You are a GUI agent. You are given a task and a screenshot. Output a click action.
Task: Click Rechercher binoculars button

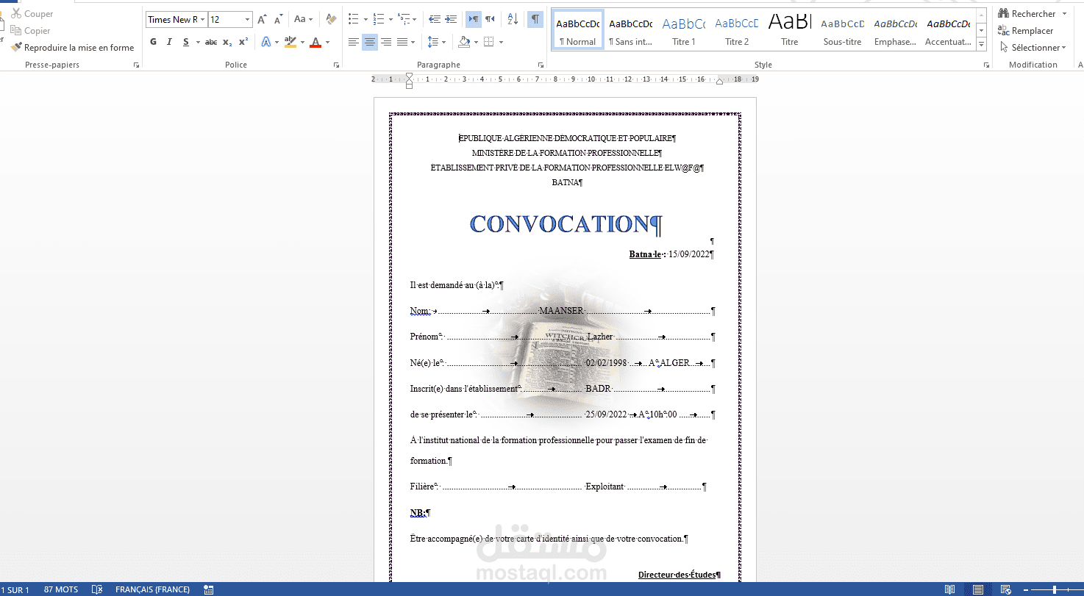[x=1027, y=14]
